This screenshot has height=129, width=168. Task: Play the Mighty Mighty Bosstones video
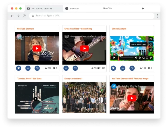click(x=132, y=98)
